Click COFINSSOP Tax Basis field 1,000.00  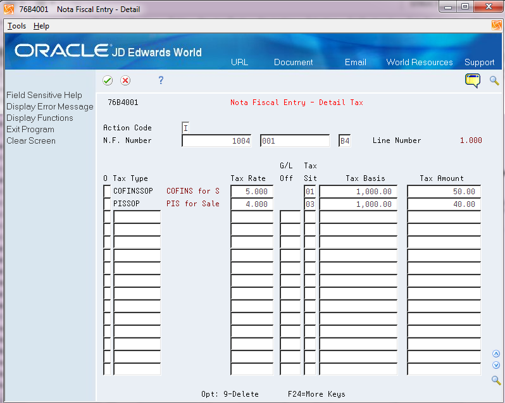coord(358,191)
